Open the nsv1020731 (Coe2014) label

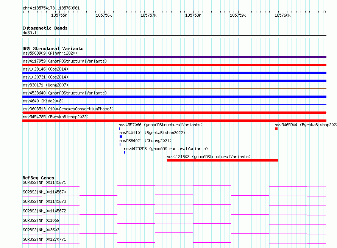tap(45, 77)
